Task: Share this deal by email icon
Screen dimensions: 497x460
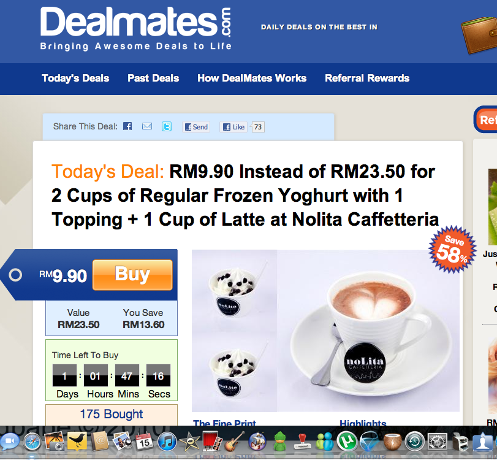Action: (x=146, y=126)
